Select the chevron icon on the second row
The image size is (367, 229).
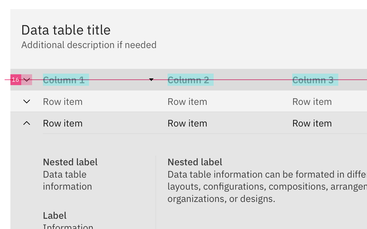(27, 123)
